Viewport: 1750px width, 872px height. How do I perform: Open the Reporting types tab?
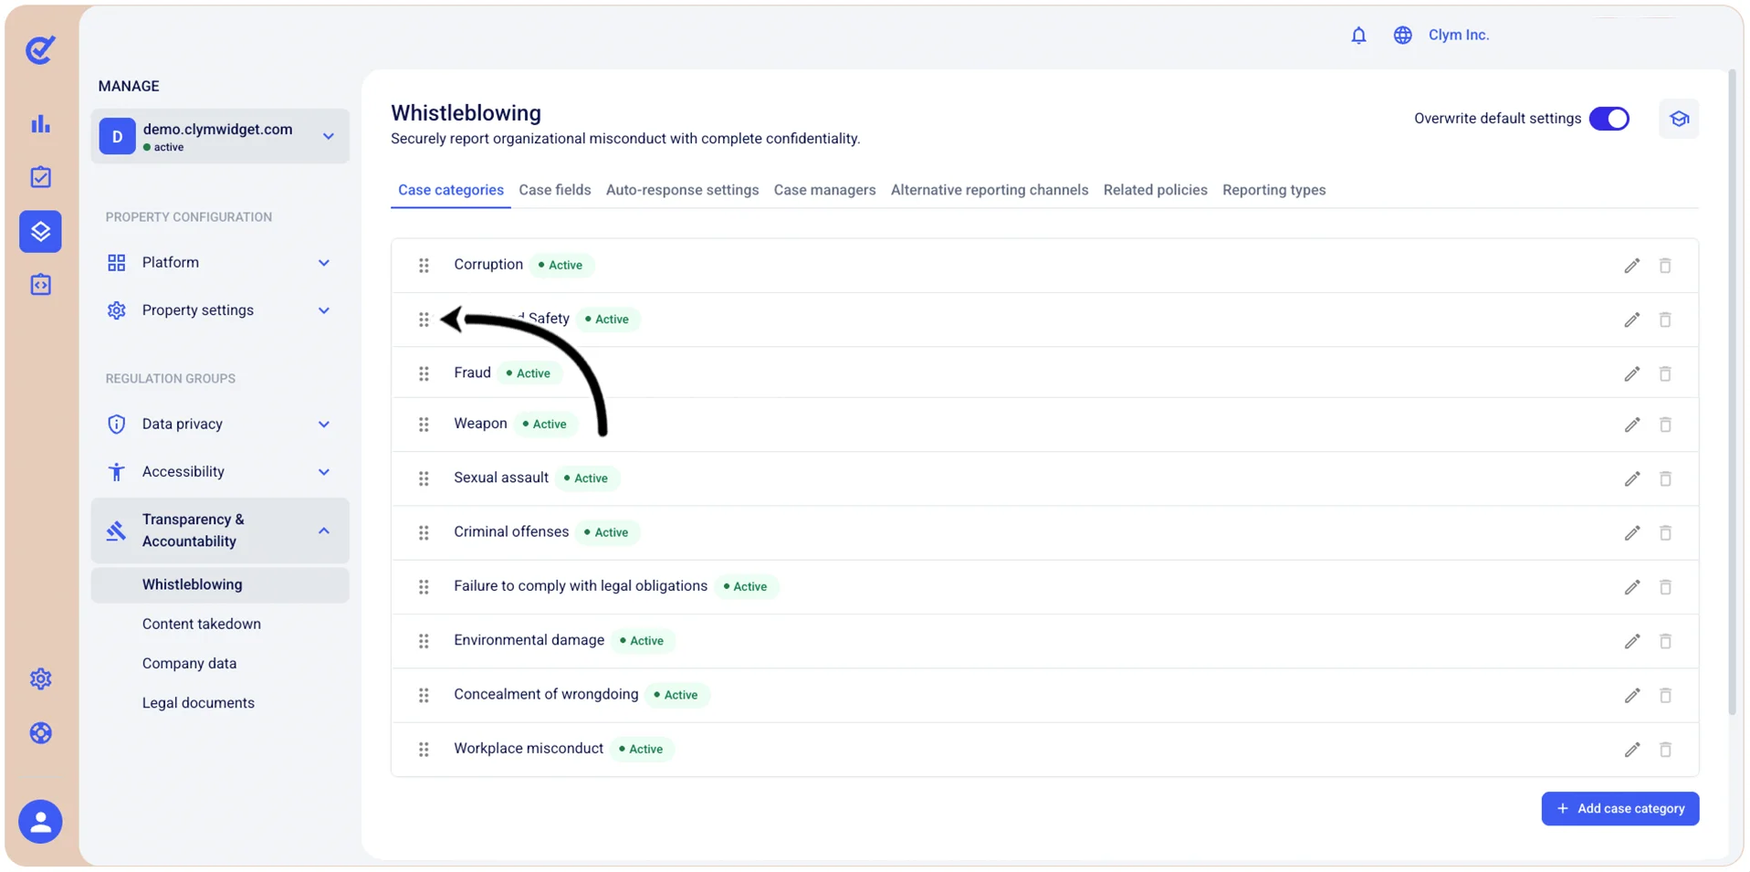(x=1273, y=190)
